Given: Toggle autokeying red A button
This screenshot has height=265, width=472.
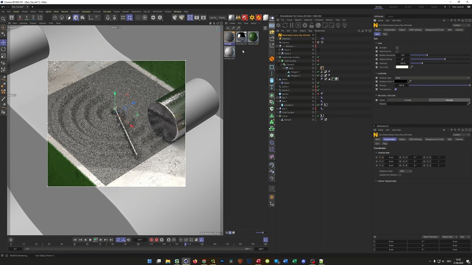Looking at the screenshot, I should pyautogui.click(x=156, y=240).
